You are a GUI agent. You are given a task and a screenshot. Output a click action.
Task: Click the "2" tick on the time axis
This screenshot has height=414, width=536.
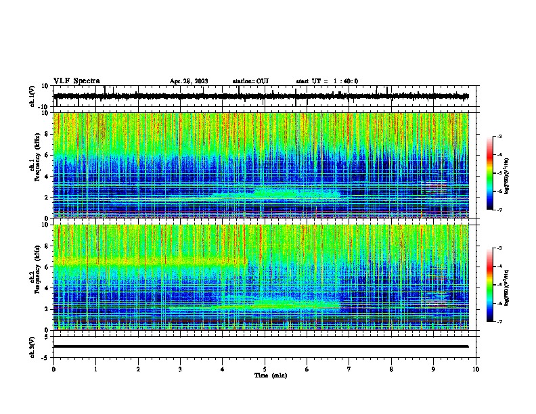click(x=138, y=369)
